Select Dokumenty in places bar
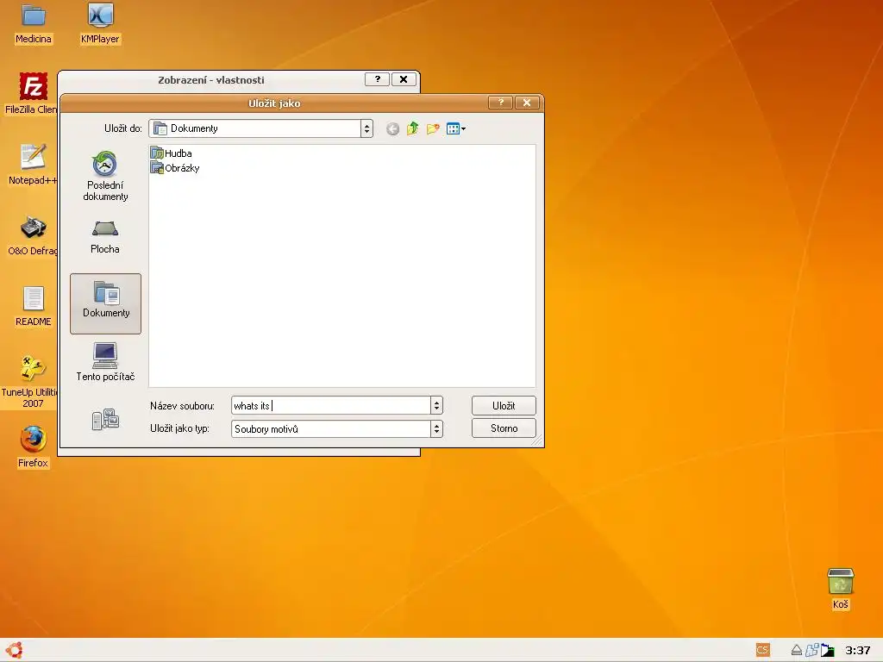The height and width of the screenshot is (662, 883). pos(106,303)
